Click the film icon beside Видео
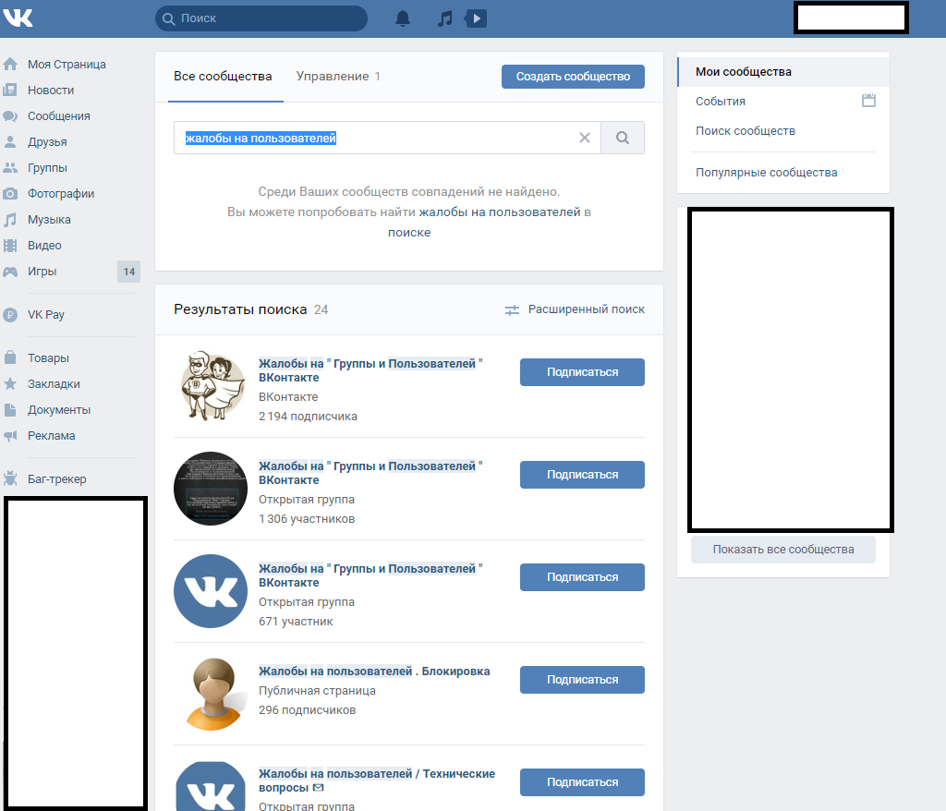946x811 pixels. tap(10, 246)
